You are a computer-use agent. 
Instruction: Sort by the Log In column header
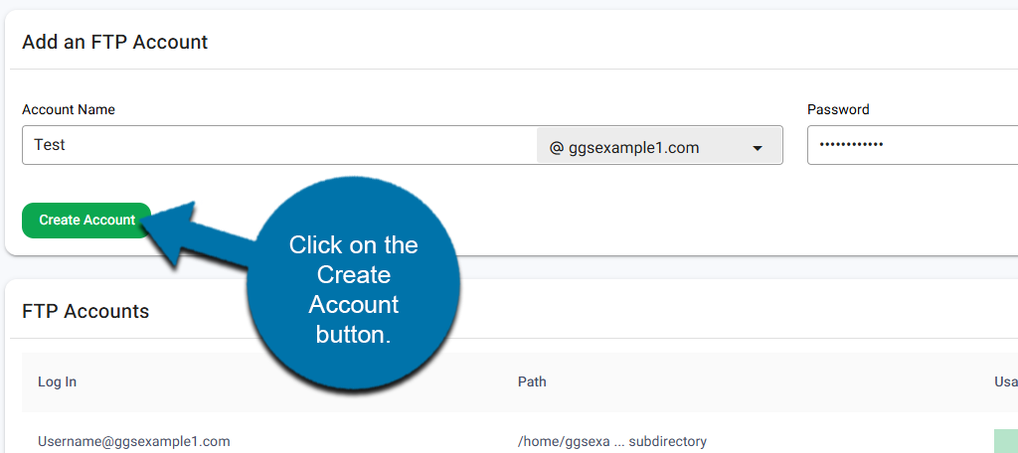click(57, 381)
